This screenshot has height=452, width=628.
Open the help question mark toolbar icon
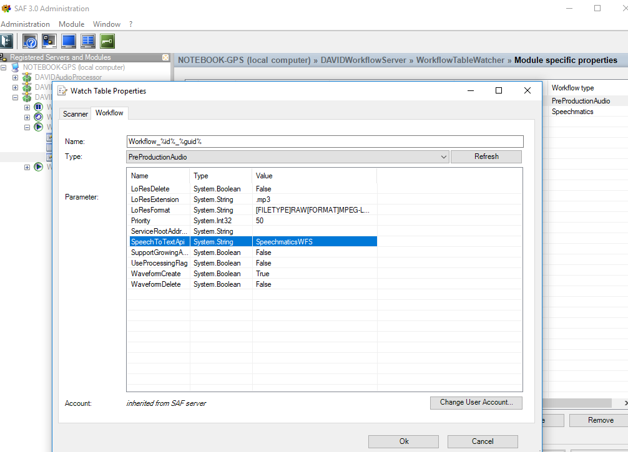point(30,41)
